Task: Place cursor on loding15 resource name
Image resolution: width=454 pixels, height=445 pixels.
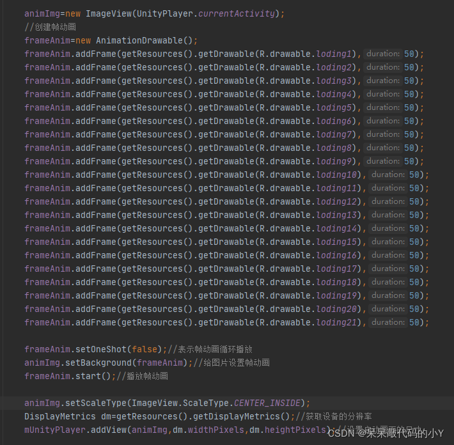Action: click(336, 242)
